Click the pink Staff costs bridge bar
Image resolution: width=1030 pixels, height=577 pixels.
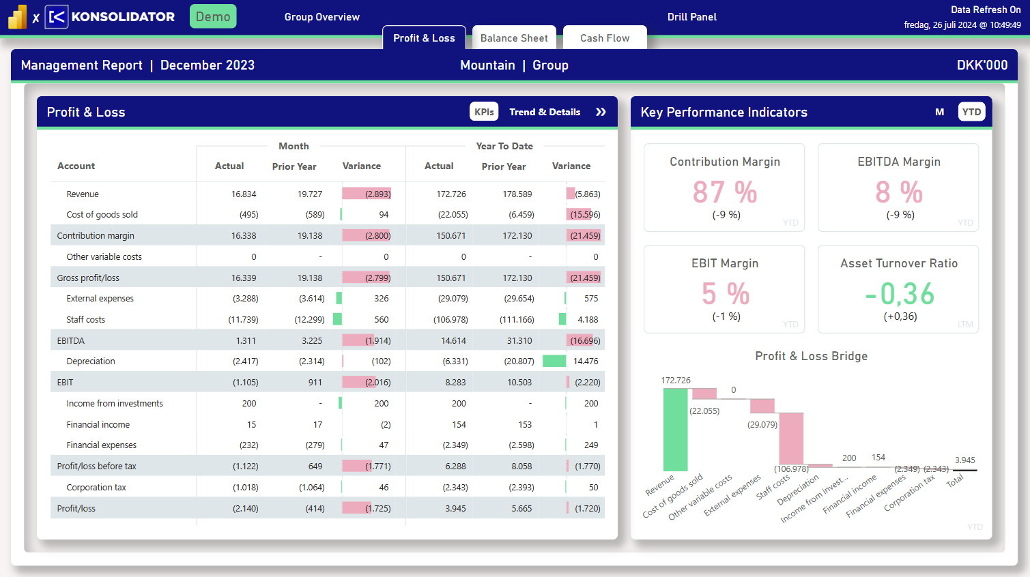tap(791, 438)
